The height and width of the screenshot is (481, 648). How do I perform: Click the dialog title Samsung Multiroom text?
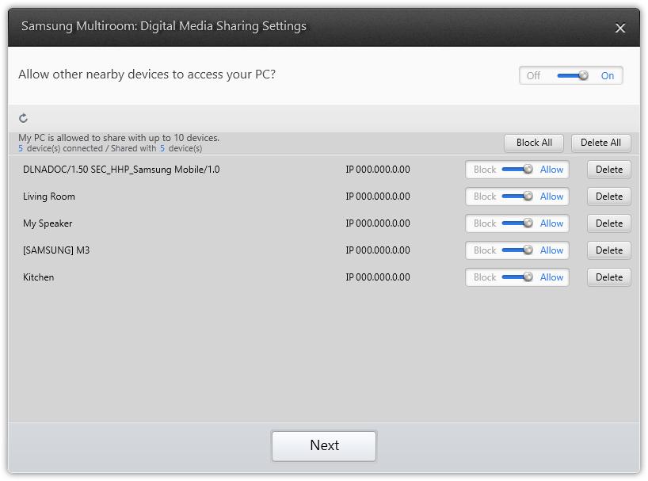(x=164, y=26)
